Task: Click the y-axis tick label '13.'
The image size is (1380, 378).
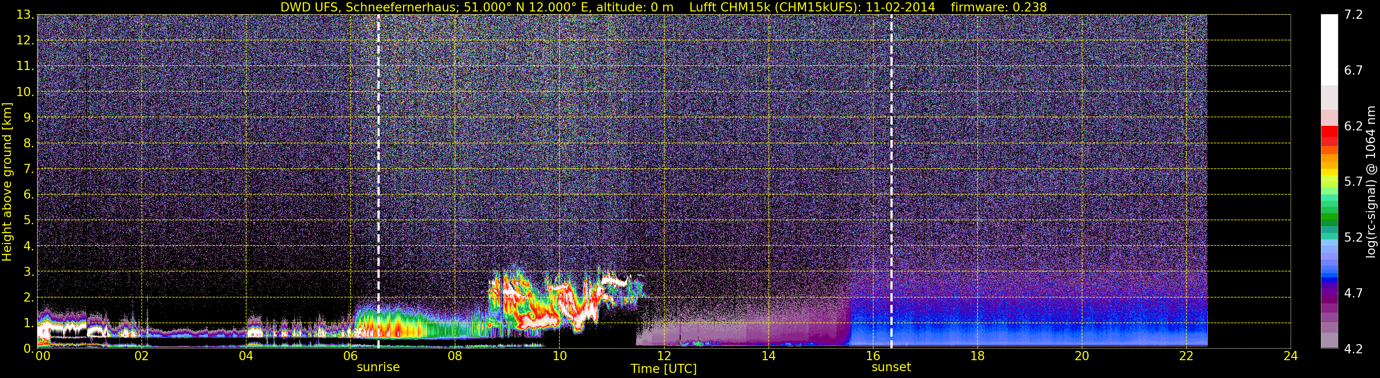Action: point(25,15)
